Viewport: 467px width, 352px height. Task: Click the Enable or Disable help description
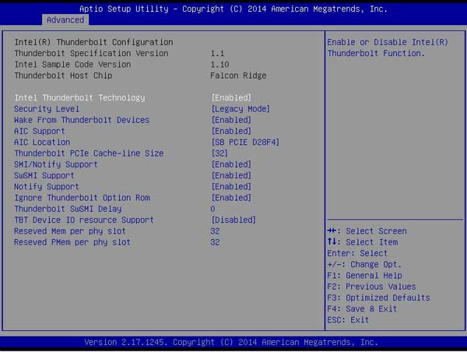click(388, 48)
